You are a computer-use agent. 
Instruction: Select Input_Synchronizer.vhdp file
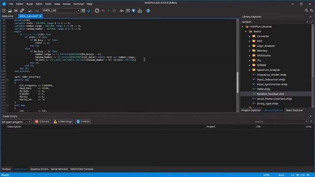(272, 84)
